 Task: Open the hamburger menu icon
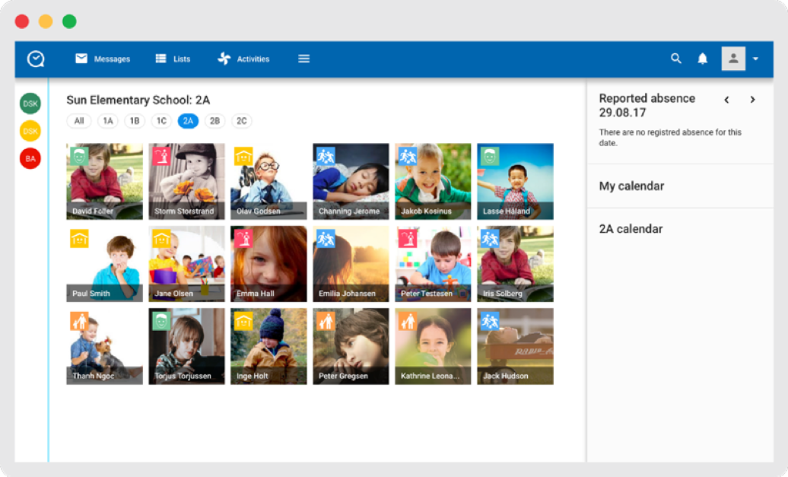[303, 59]
